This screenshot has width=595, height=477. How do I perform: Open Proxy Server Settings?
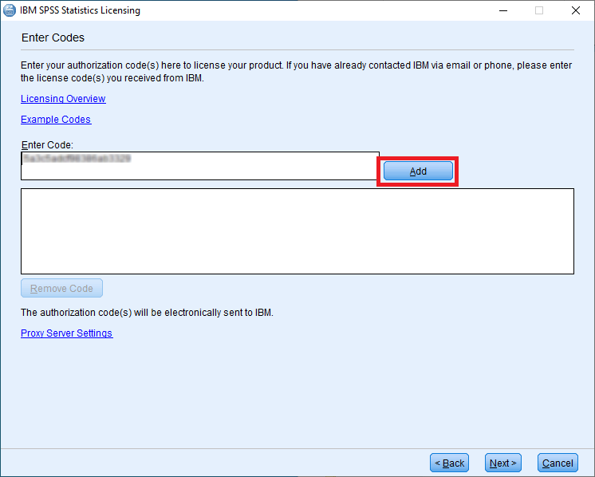[x=66, y=333]
